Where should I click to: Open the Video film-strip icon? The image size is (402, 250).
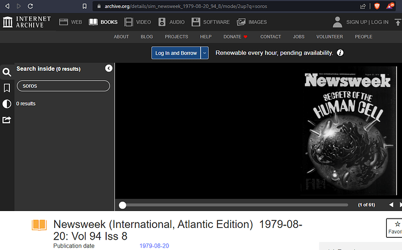point(128,22)
